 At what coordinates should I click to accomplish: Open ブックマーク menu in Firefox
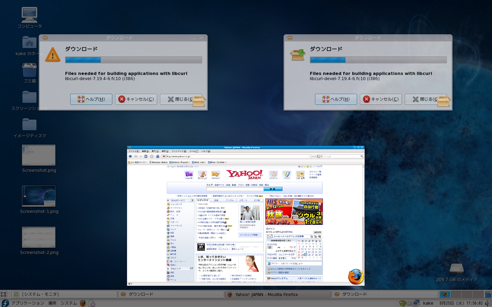click(179, 151)
